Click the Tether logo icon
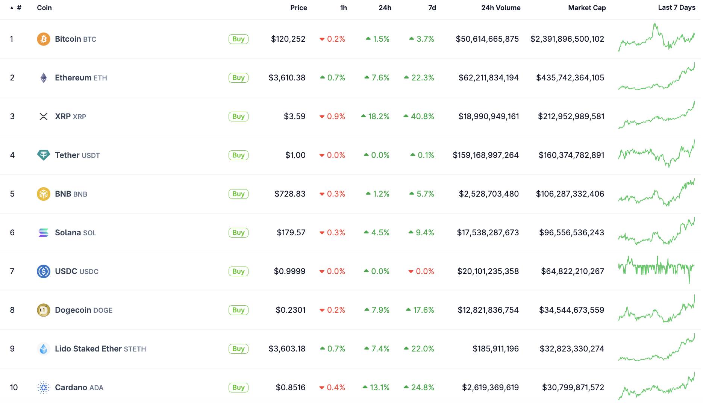This screenshot has width=703, height=403. click(x=44, y=155)
